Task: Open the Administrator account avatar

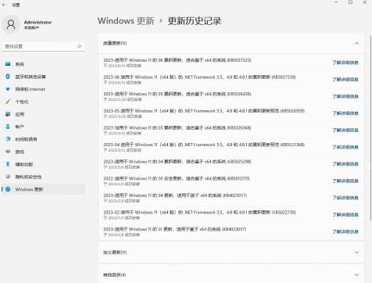Action: pos(11,24)
